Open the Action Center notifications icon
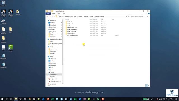 point(176,99)
